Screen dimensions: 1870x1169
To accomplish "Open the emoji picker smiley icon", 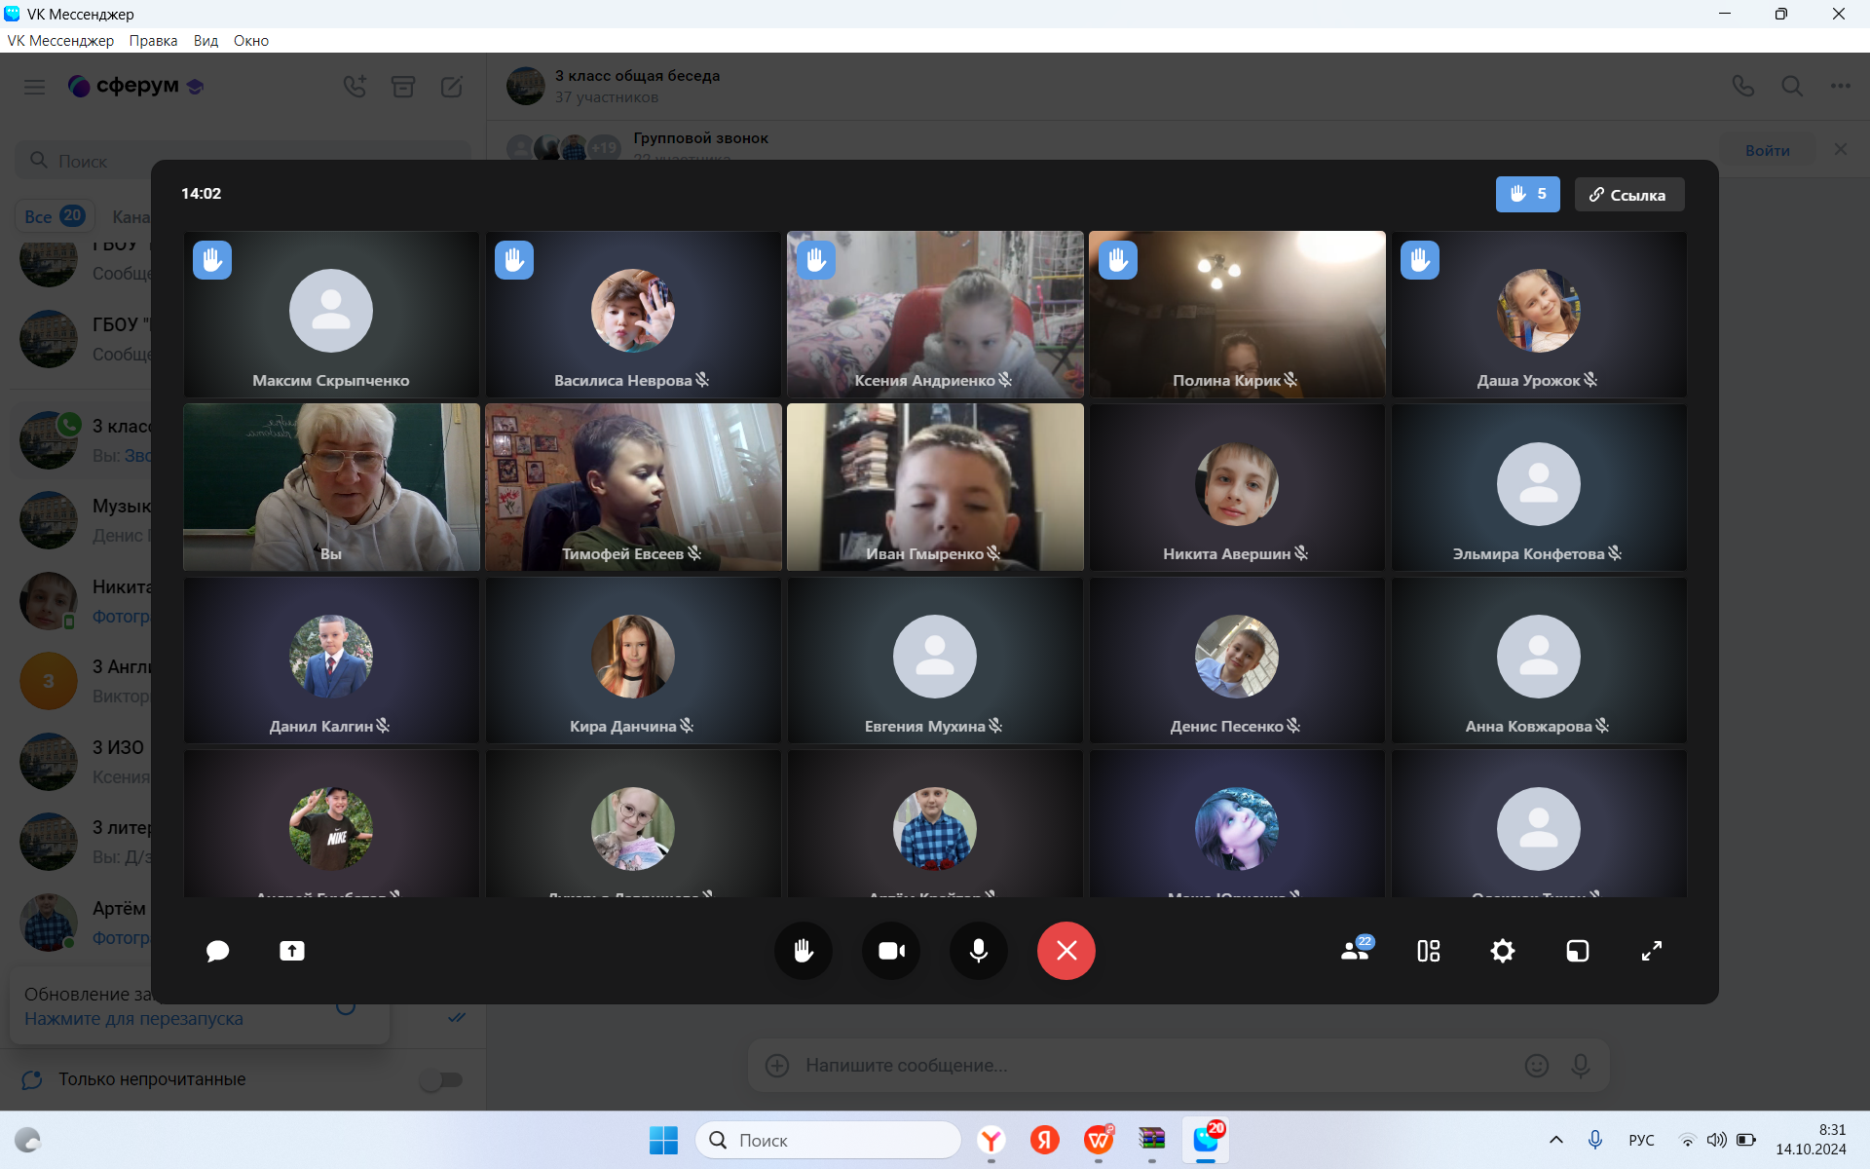I will 1537,1066.
